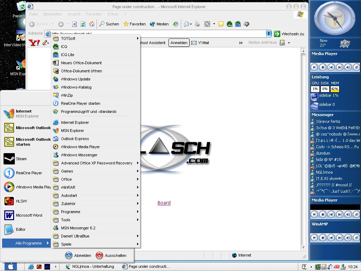
Task: Click the Ausschalten shutdown button
Action: 111,255
